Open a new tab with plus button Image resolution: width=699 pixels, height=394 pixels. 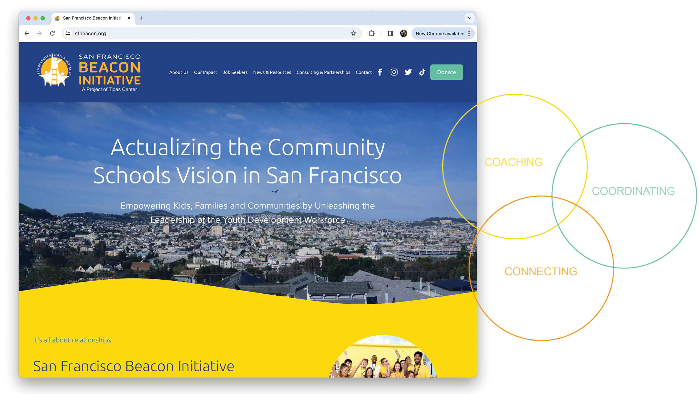(x=142, y=18)
